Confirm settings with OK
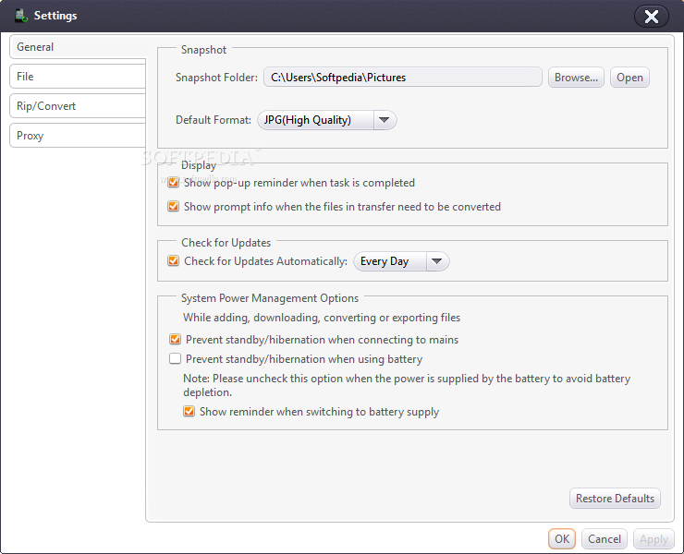684x554 pixels. coord(562,539)
